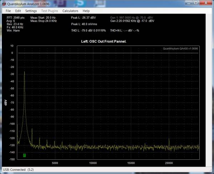Click the QuantAsylum app icon in title bar
The height and width of the screenshot is (174, 214).
tap(4, 4)
